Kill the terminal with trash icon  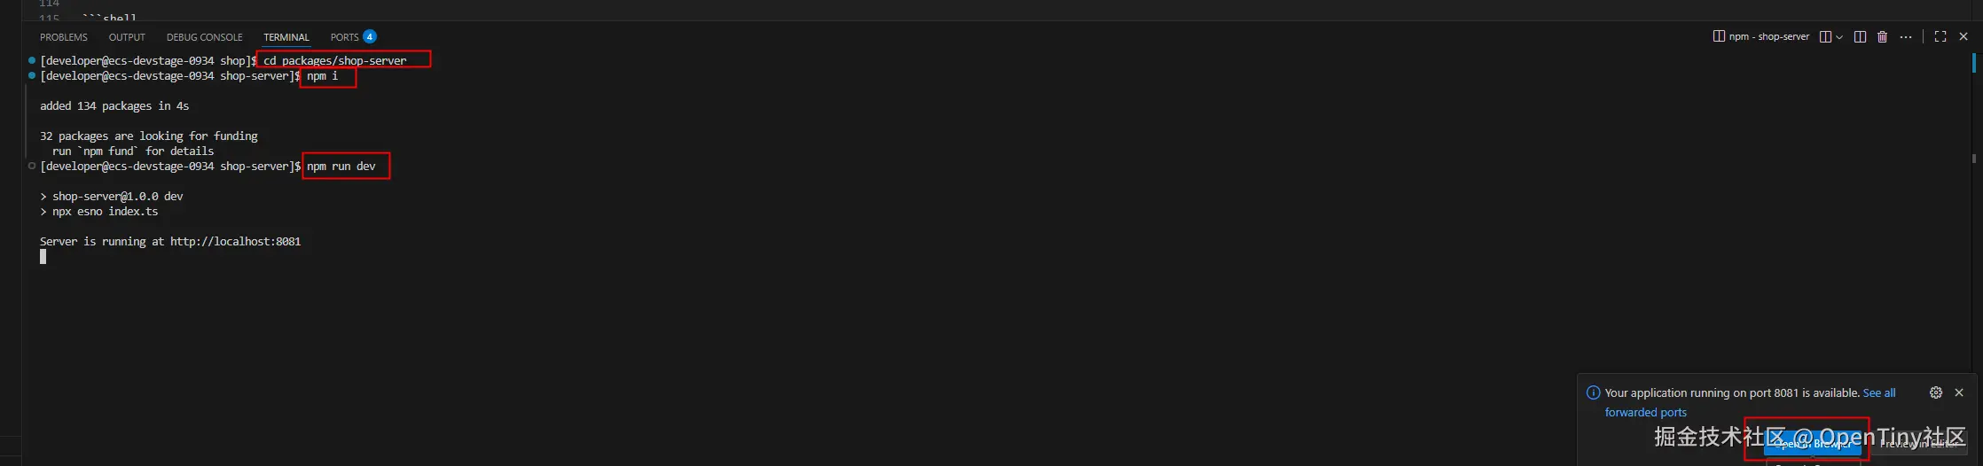pyautogui.click(x=1882, y=36)
